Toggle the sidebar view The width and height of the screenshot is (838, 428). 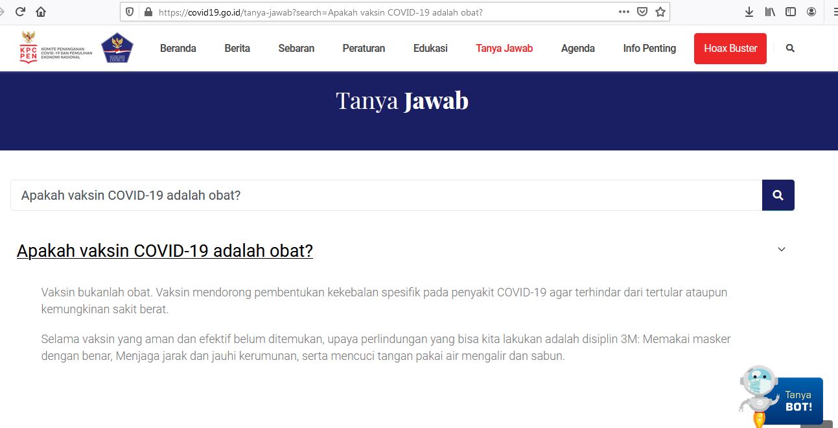[x=789, y=11]
